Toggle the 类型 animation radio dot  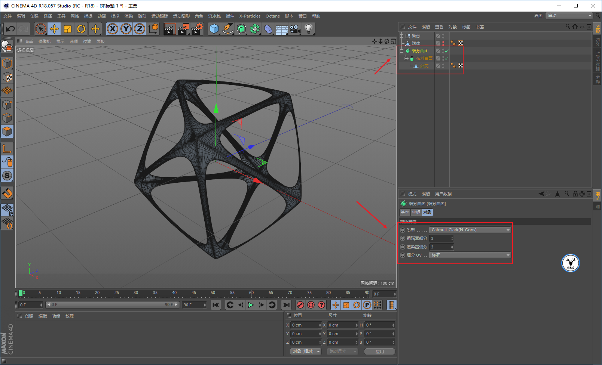tap(403, 230)
